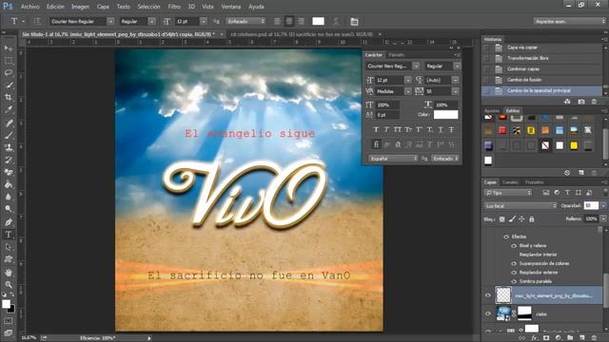Toggle ligatures fi button in Carácter panel
The height and width of the screenshot is (342, 609).
pos(376,144)
